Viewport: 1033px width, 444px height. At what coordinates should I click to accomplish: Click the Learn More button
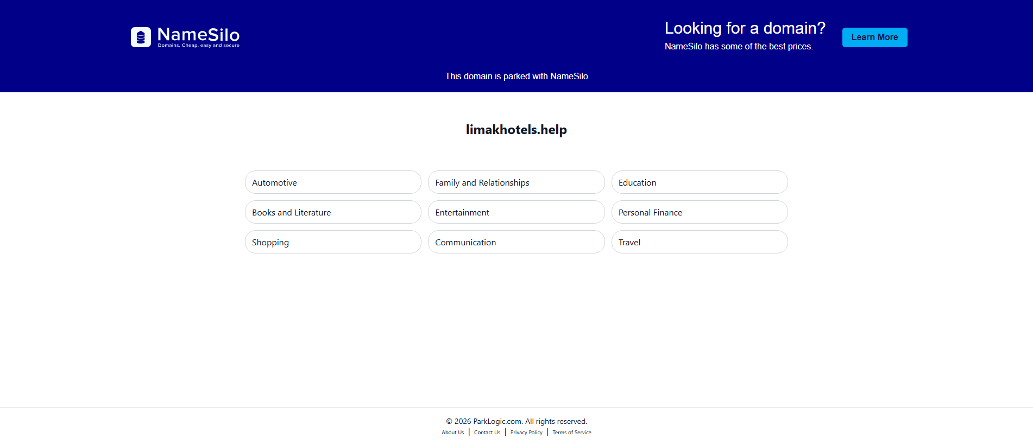tap(874, 37)
